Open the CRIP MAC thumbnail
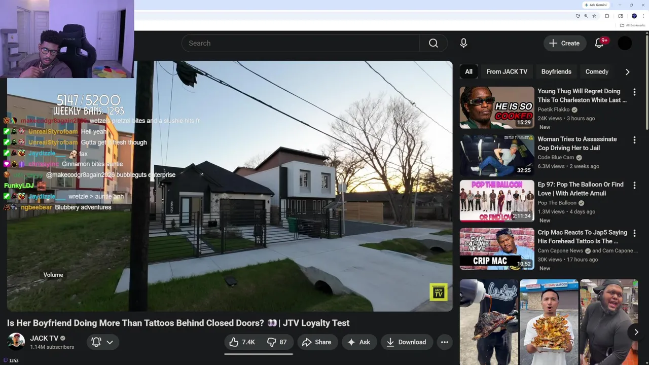 point(497,248)
